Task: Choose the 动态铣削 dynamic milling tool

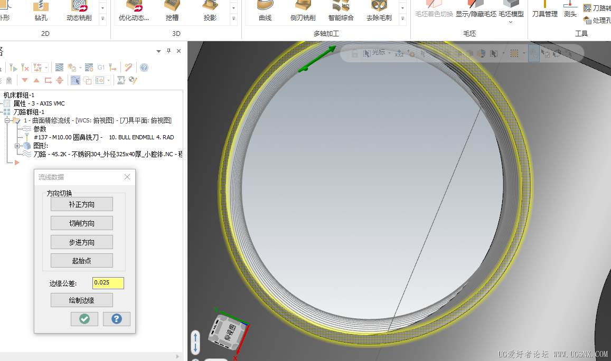Action: click(x=79, y=11)
